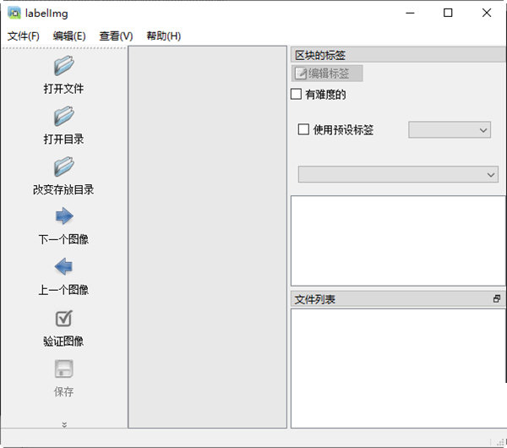507x448 pixels.
Task: Open the File (文件) menu
Action: tap(23, 36)
